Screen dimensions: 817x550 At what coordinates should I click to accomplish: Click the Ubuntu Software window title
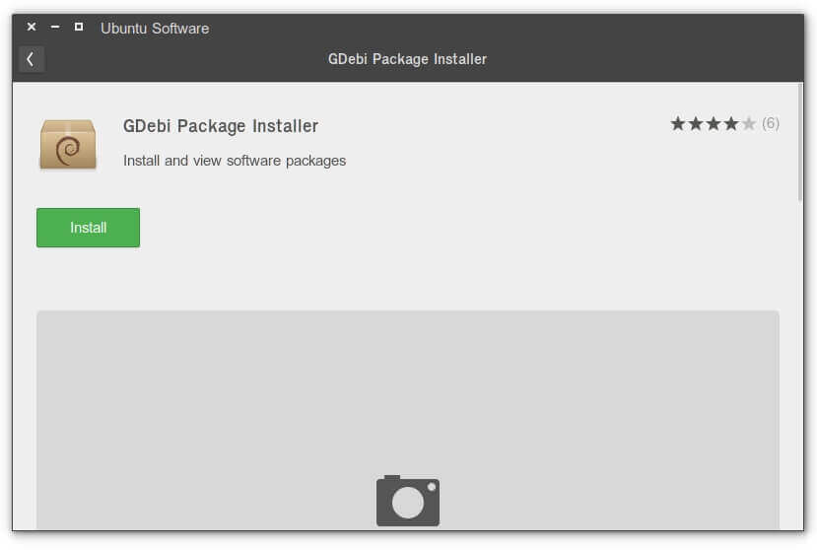click(155, 29)
